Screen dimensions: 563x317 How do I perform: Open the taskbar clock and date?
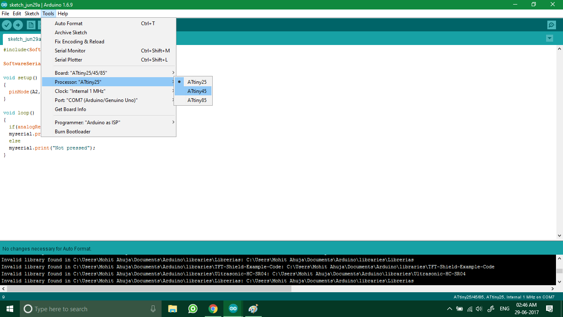[x=526, y=309]
